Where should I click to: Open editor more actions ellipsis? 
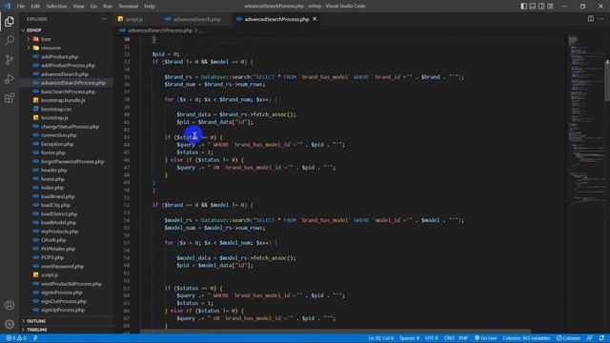[x=601, y=19]
